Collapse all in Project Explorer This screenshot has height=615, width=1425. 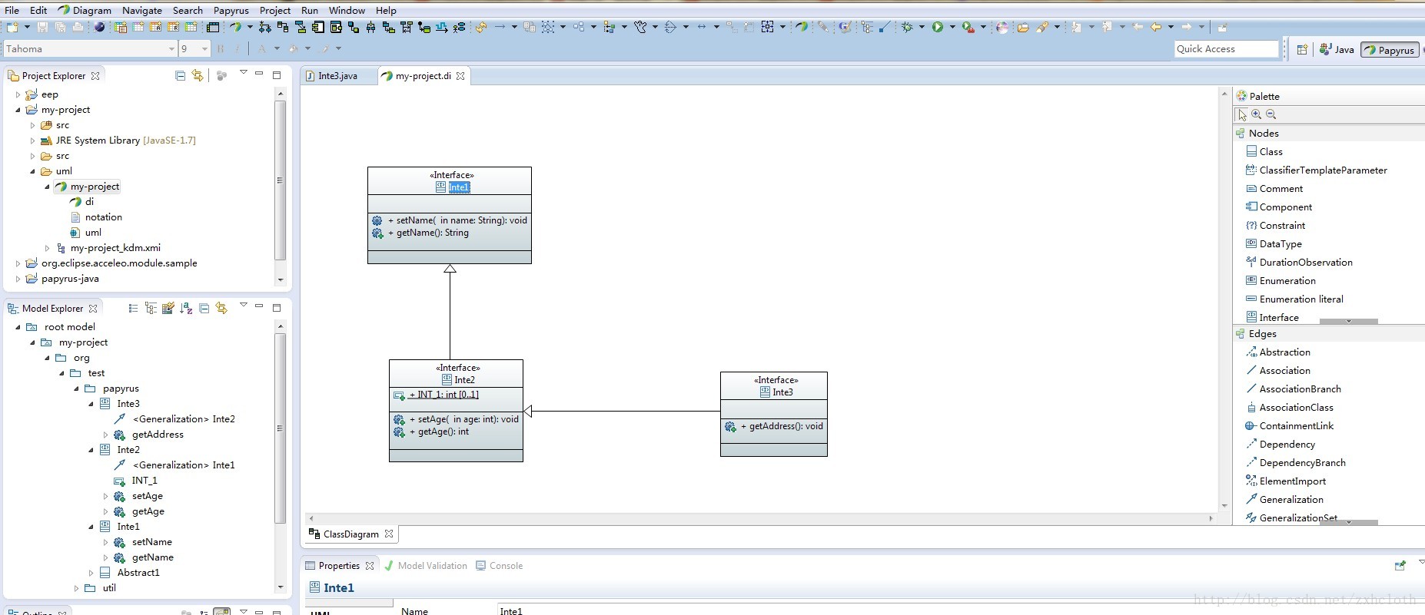point(180,75)
